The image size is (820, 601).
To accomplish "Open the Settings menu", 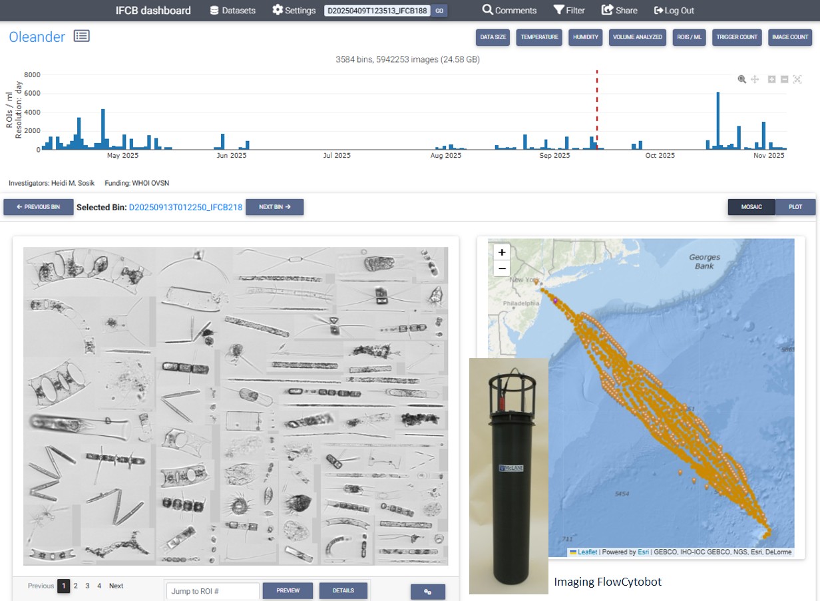I will click(x=294, y=11).
